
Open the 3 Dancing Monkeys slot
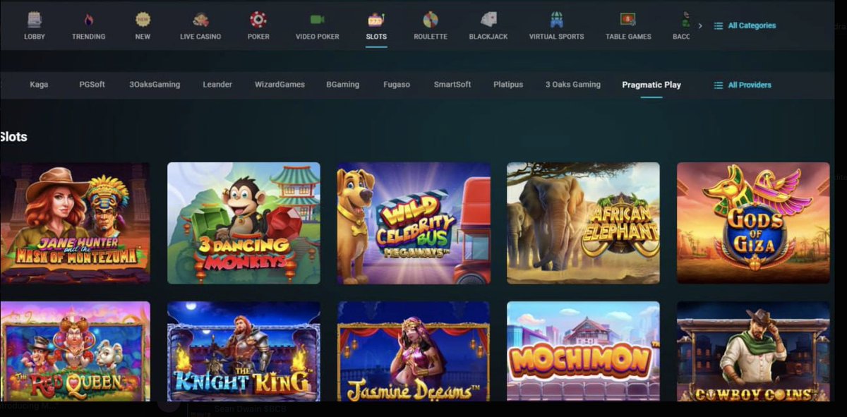[x=244, y=223]
